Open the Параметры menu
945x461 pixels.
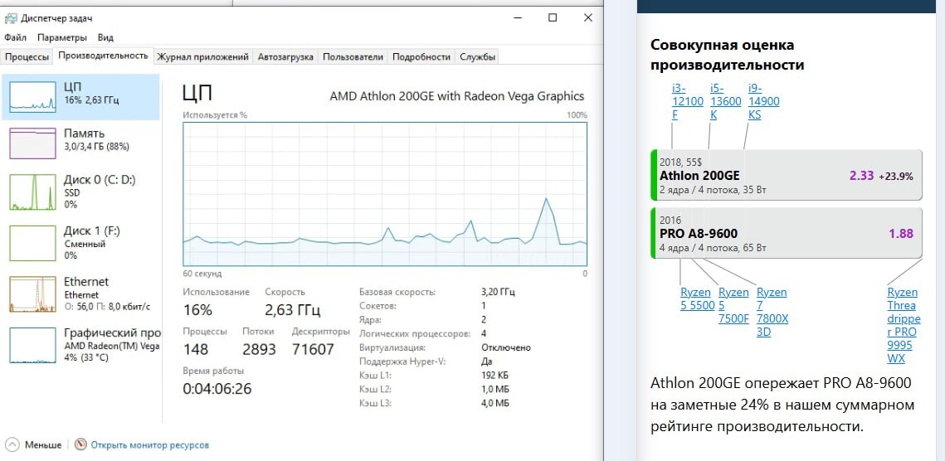pyautogui.click(x=62, y=37)
